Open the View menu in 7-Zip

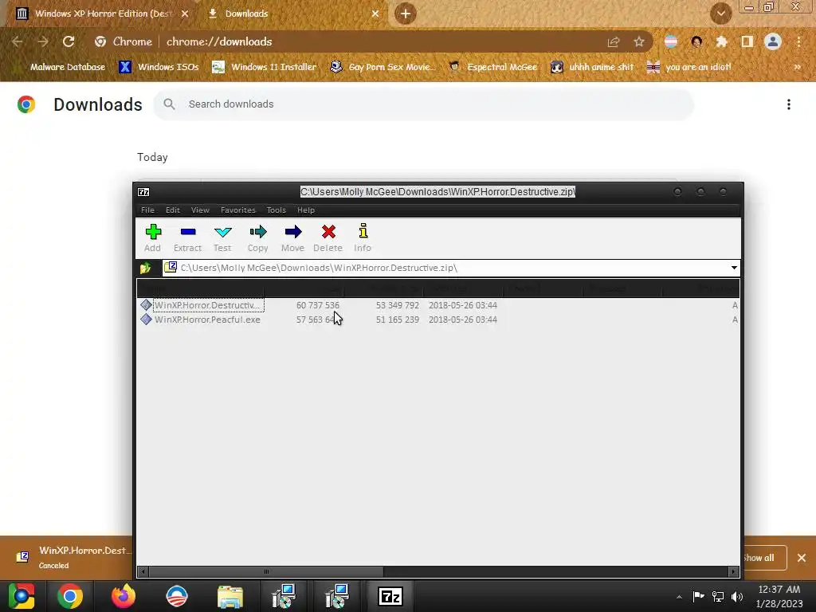(200, 210)
